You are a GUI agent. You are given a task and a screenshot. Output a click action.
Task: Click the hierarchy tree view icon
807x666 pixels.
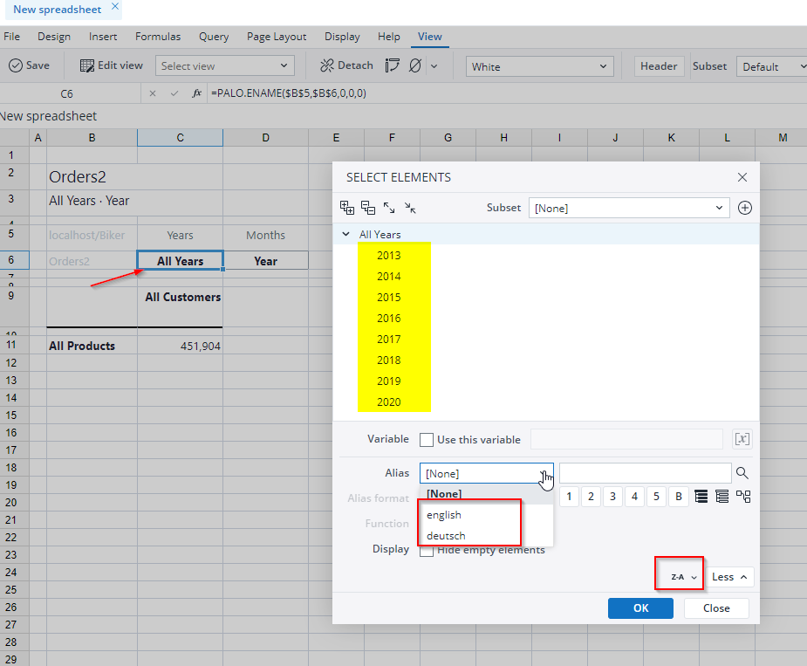click(743, 497)
